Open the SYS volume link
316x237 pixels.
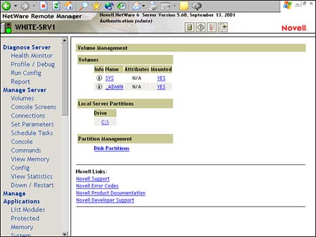tap(109, 78)
